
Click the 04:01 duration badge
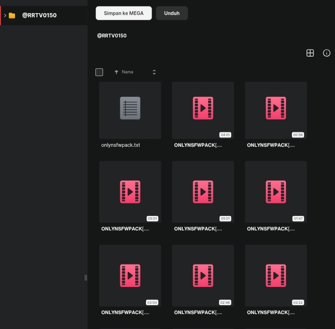pos(225,135)
